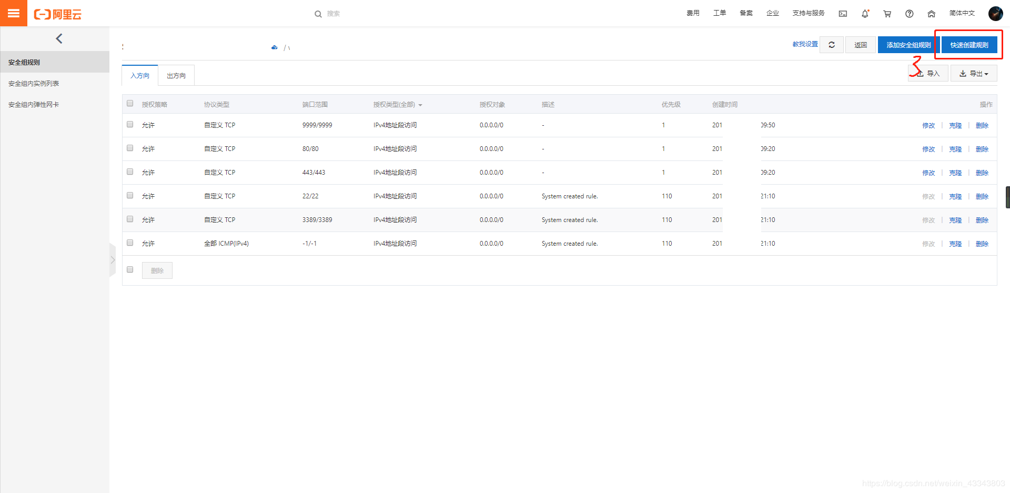Check the box for the 22/22 rule

coord(130,196)
